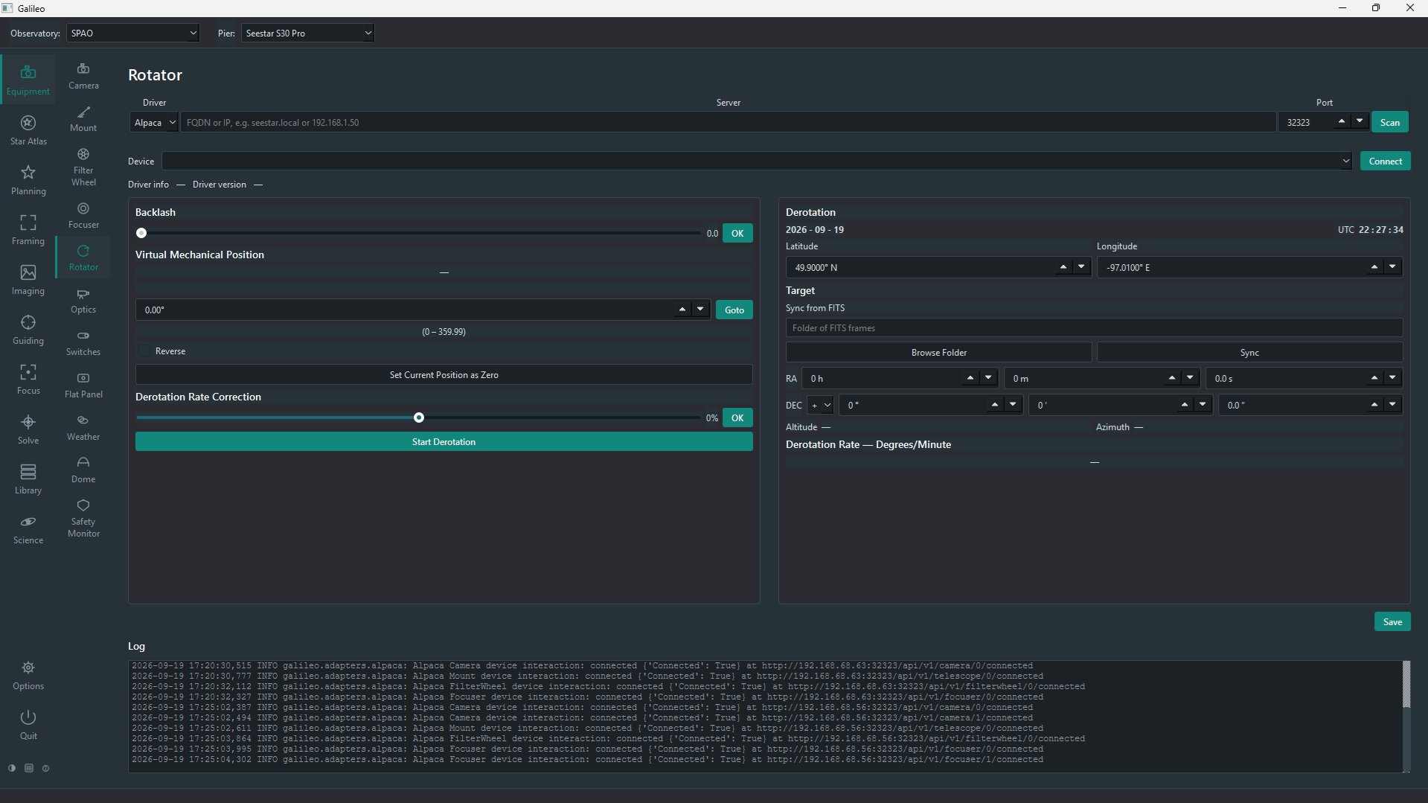
Task: Open the Filter Wheel panel
Action: [x=83, y=167]
